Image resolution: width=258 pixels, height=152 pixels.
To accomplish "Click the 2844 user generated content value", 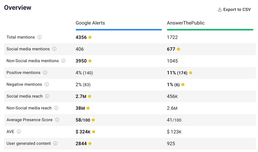I will click(x=81, y=143).
